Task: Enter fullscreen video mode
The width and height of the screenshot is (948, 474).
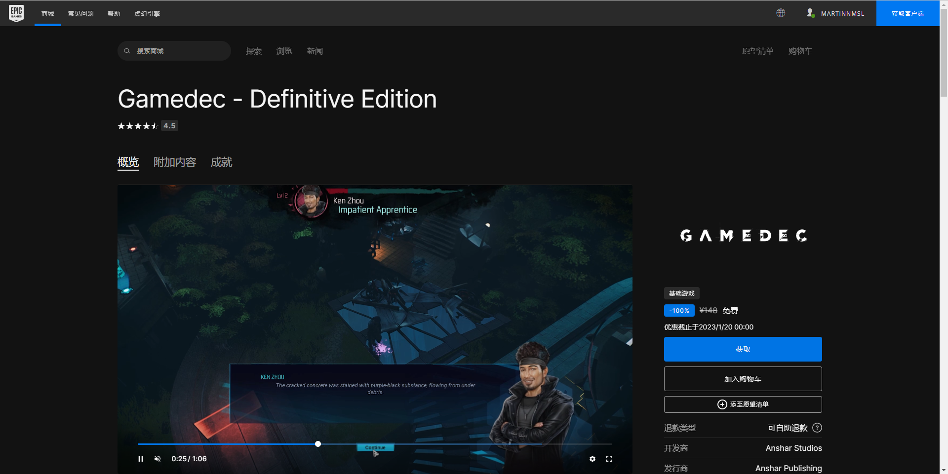Action: pos(609,459)
